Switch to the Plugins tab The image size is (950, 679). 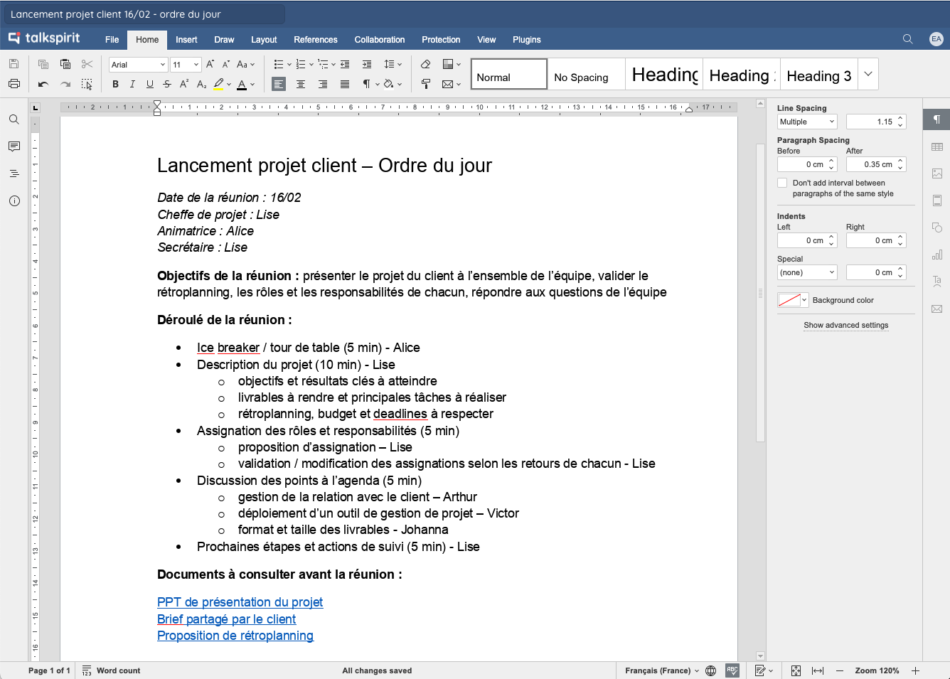coord(527,40)
